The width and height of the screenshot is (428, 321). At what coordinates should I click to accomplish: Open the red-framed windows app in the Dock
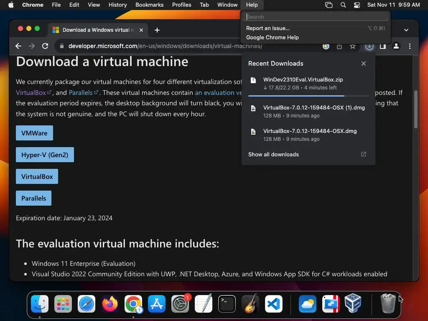pyautogui.click(x=331, y=304)
